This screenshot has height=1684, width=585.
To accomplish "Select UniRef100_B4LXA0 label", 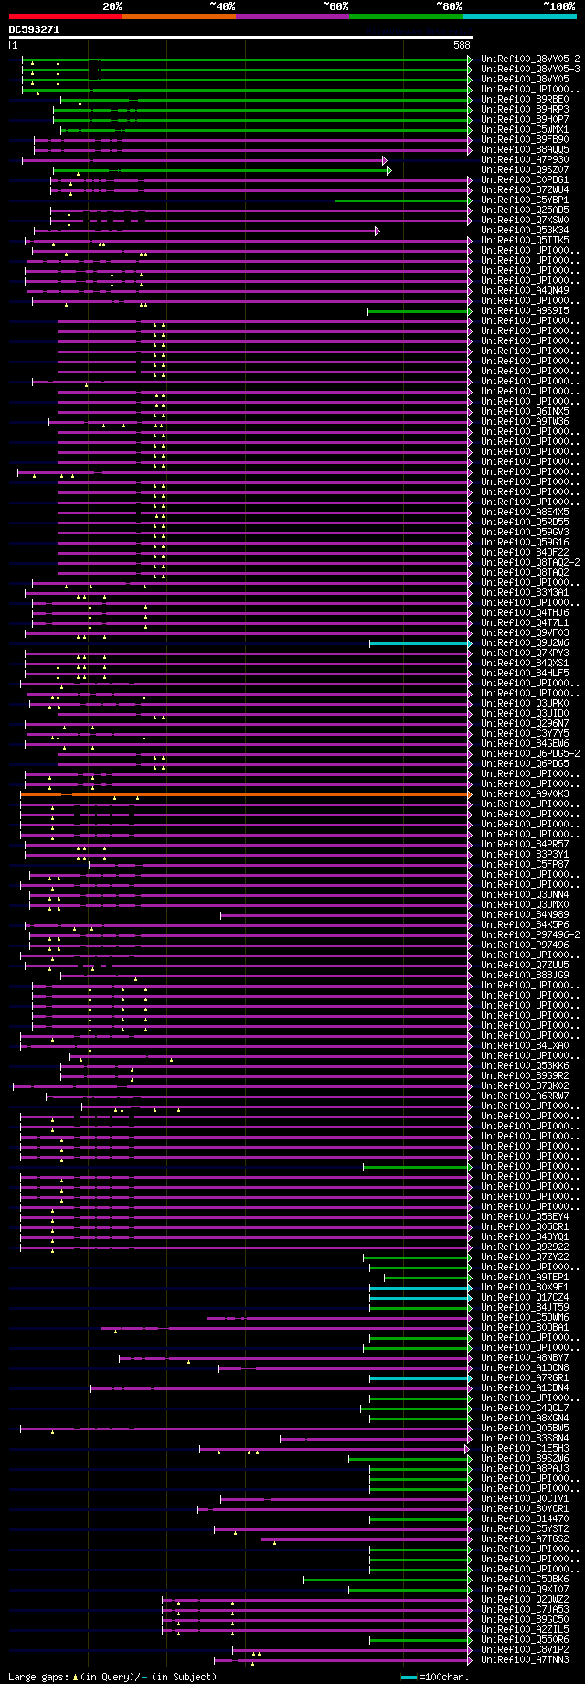I will click(525, 1045).
